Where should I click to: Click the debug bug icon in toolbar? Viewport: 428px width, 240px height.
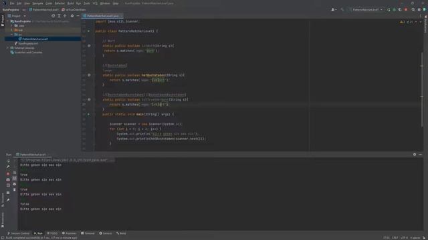tap(394, 9)
